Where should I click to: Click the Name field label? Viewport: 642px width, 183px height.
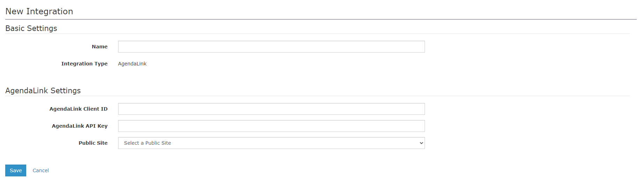100,47
